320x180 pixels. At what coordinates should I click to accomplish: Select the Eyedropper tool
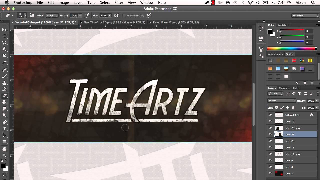coord(4,62)
